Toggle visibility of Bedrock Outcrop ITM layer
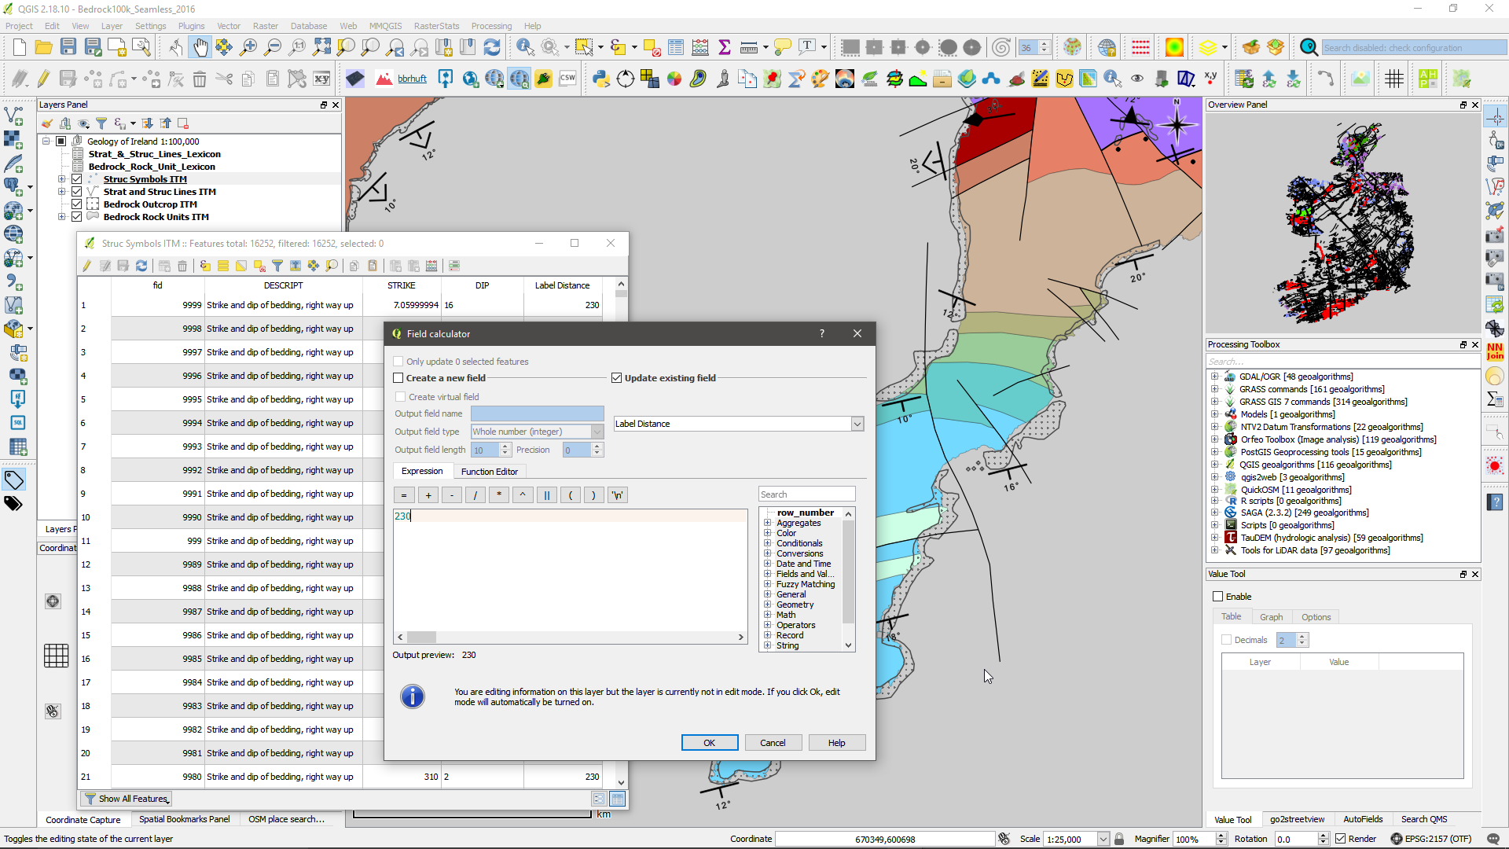This screenshot has width=1509, height=849. [77, 204]
